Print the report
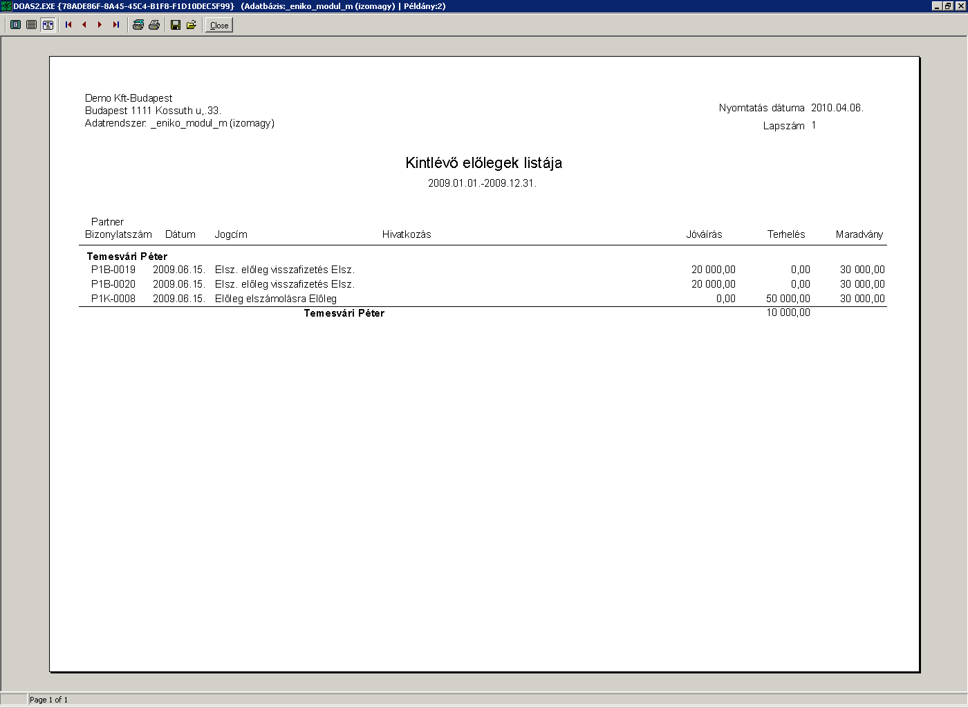Viewport: 968px width, 708px height. pos(154,25)
